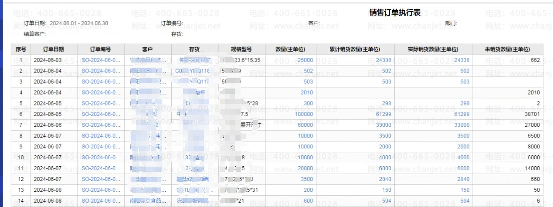Click 33000 in the 累计销货数量 column

pos(383,125)
